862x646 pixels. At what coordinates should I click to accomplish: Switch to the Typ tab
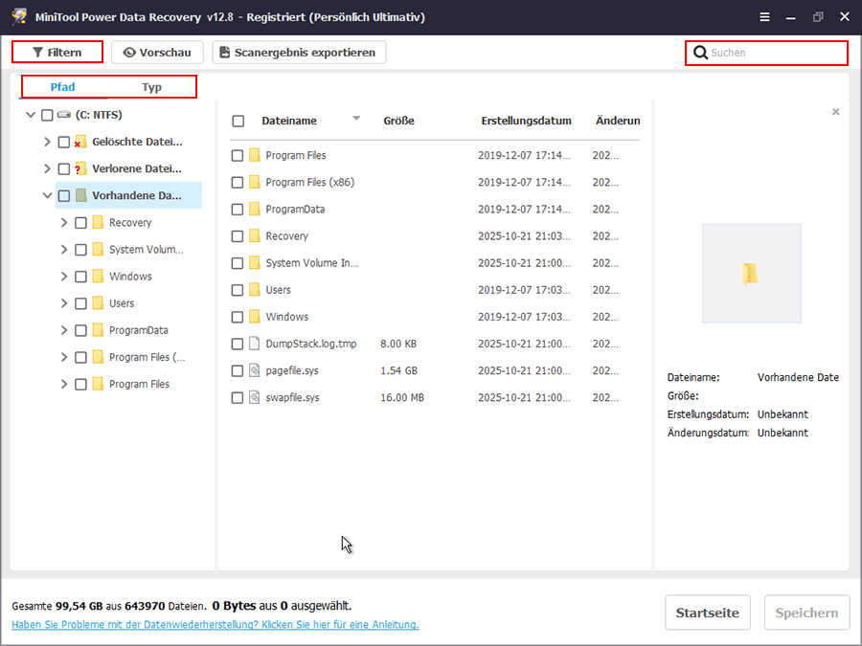tap(153, 86)
